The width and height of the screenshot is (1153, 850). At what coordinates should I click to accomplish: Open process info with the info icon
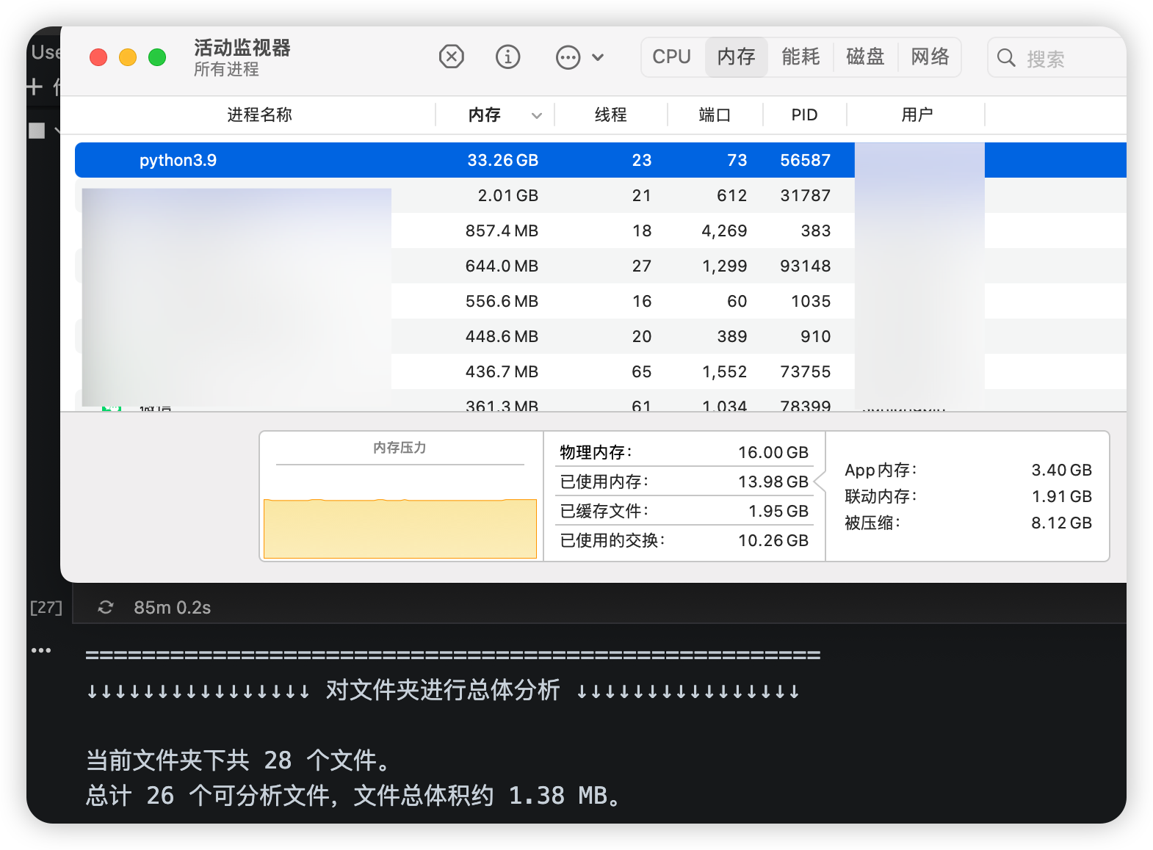[507, 57]
